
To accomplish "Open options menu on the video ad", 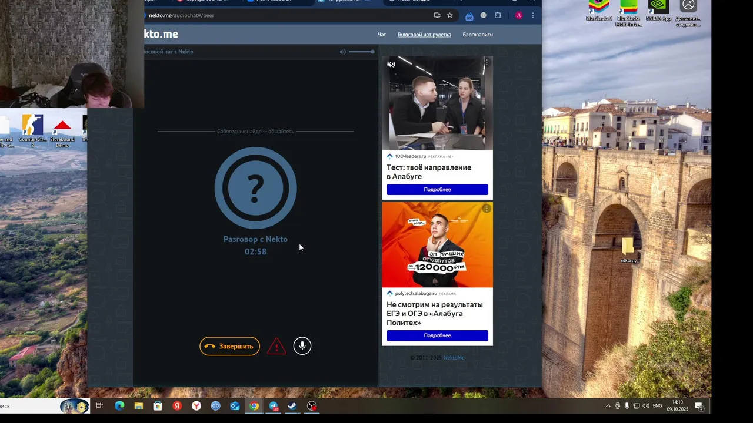I will 486,62.
